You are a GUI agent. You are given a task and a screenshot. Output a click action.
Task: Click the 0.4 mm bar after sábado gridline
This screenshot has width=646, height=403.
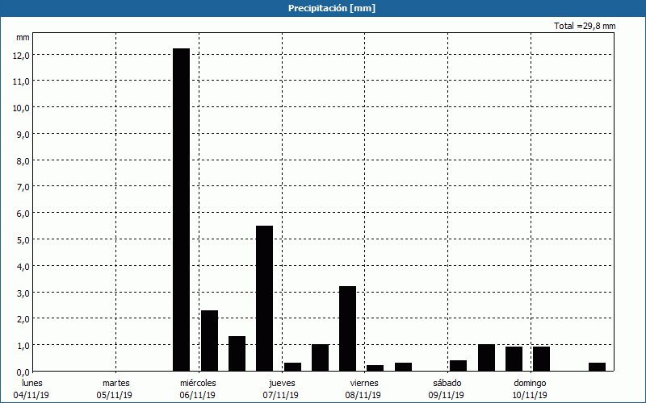point(459,366)
